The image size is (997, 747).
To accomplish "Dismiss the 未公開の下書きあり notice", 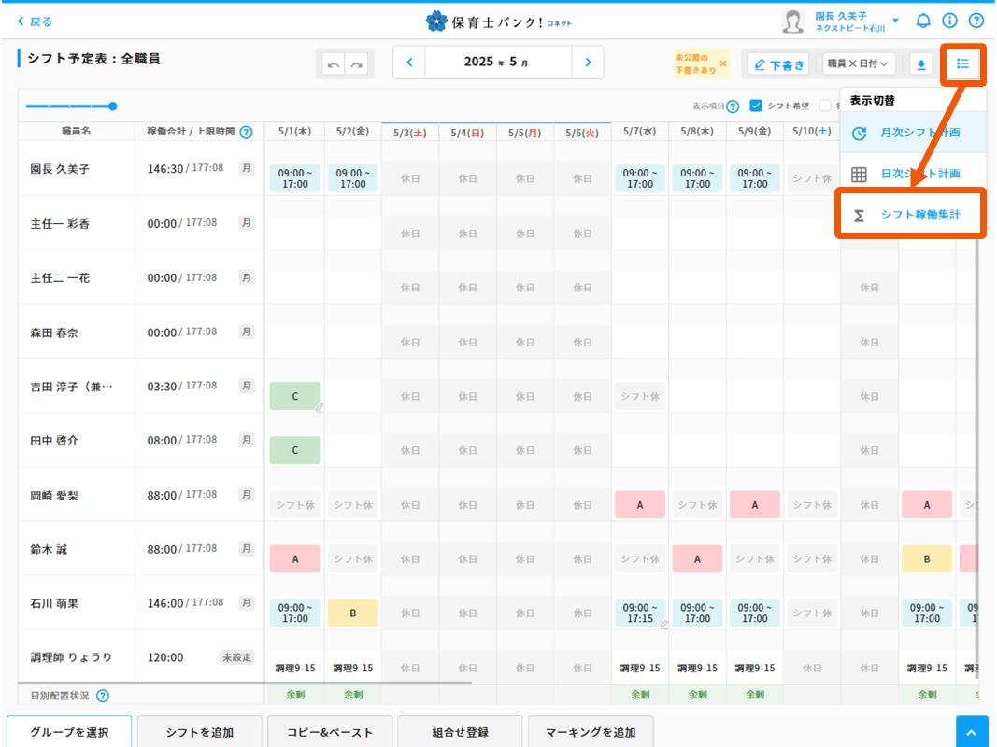I will click(x=722, y=63).
